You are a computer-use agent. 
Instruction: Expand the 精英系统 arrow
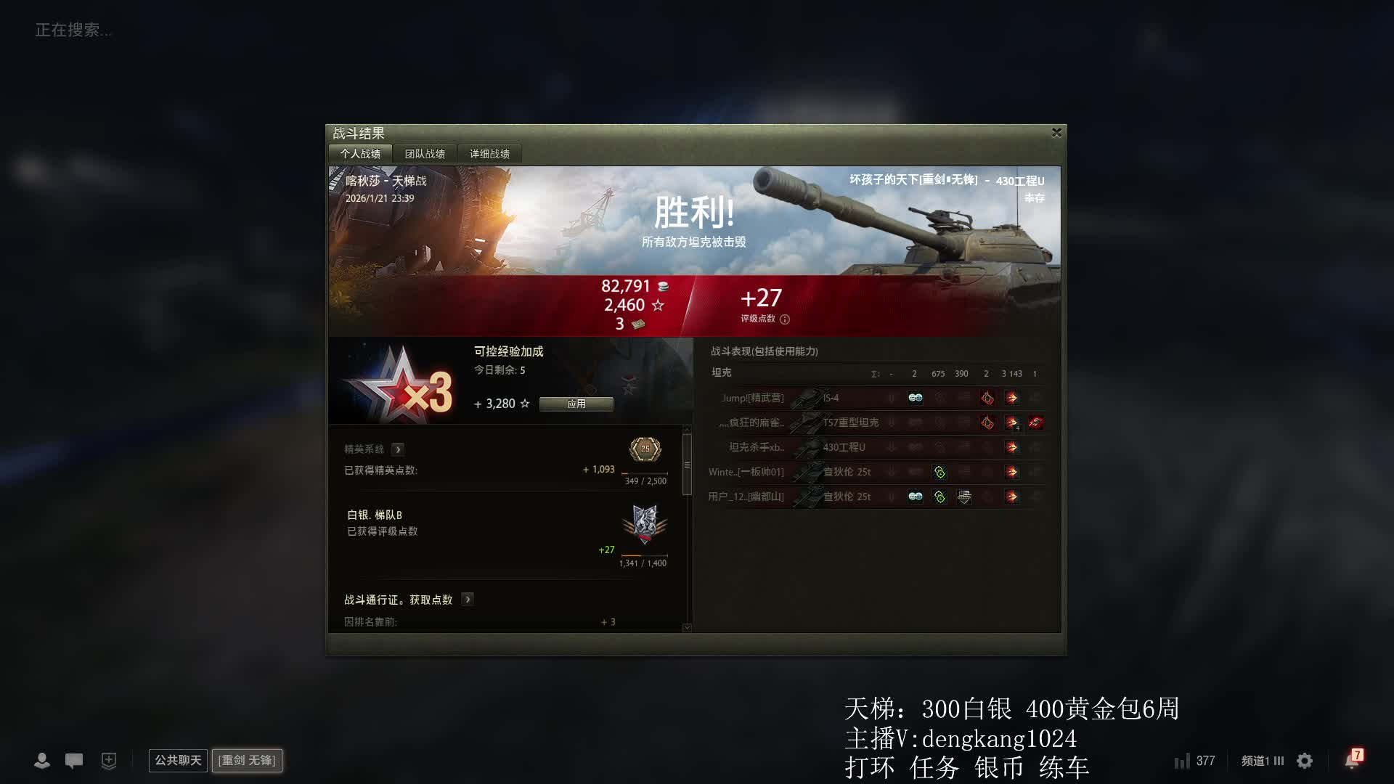pos(398,449)
